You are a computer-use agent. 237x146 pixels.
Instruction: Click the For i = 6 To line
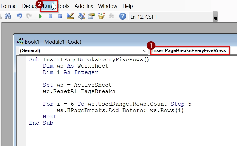coord(117,104)
